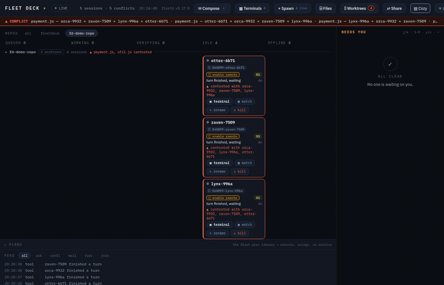Open terminal for raven-7509

(x=219, y=163)
